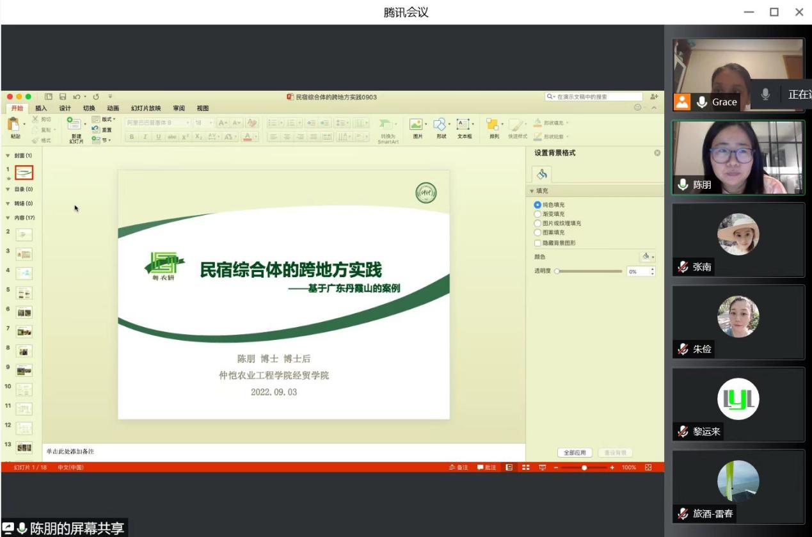Select the 图片或纹理填充 option

tap(537, 223)
